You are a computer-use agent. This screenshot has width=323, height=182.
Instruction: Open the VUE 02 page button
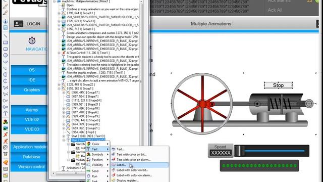point(29,120)
